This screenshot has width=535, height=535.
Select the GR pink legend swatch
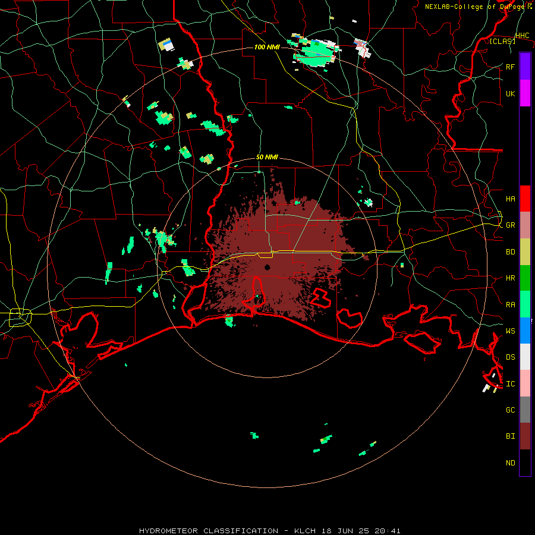click(525, 225)
